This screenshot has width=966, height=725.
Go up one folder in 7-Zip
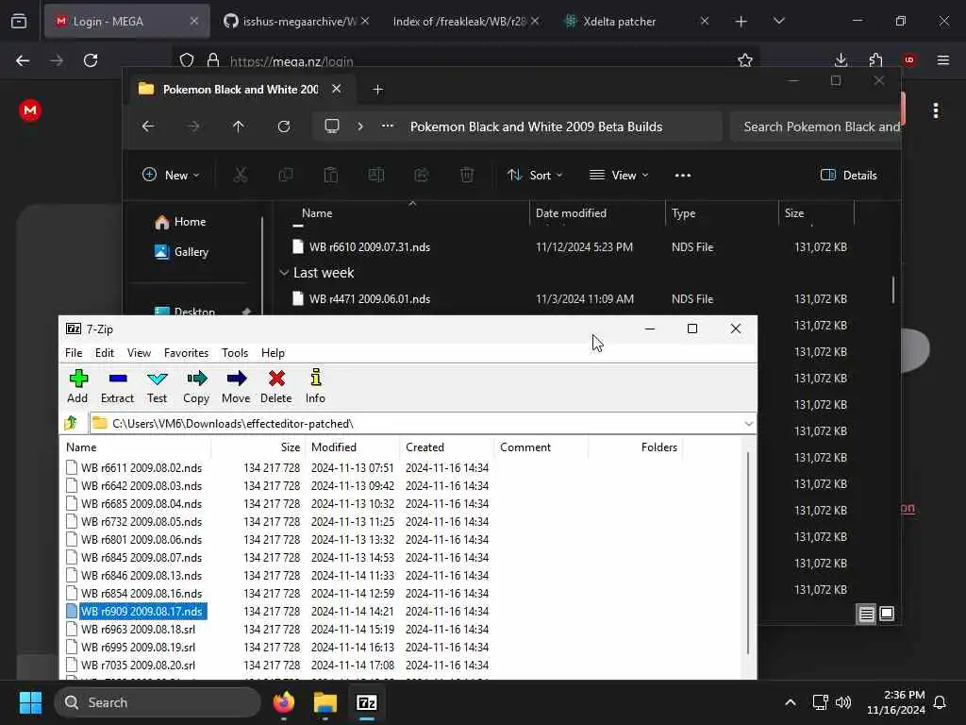pyautogui.click(x=71, y=424)
